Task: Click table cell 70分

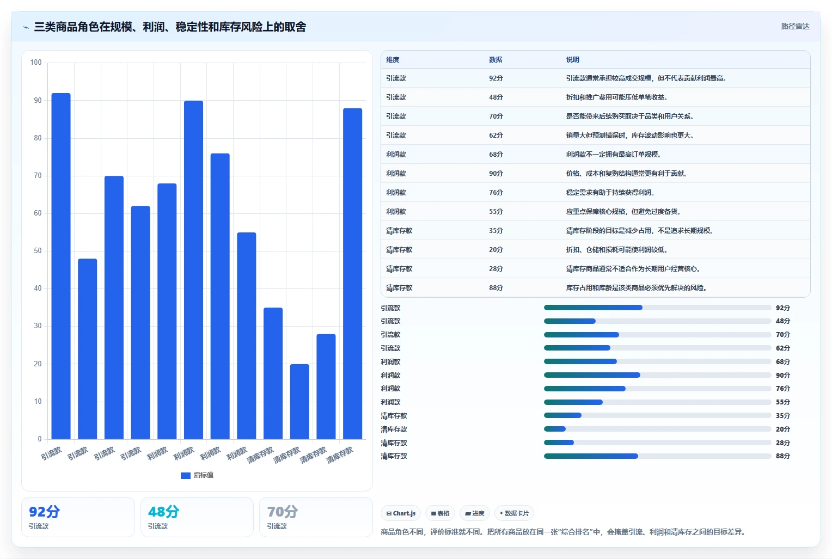Action: point(496,116)
